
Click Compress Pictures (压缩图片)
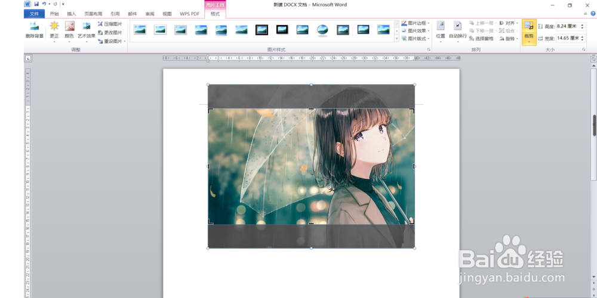(x=110, y=24)
